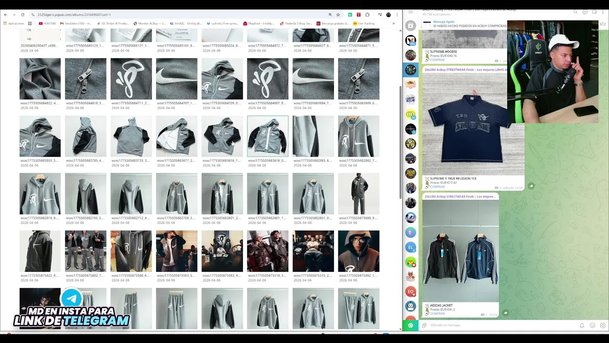Click the attach paperclip in Telegram

pos(424,325)
